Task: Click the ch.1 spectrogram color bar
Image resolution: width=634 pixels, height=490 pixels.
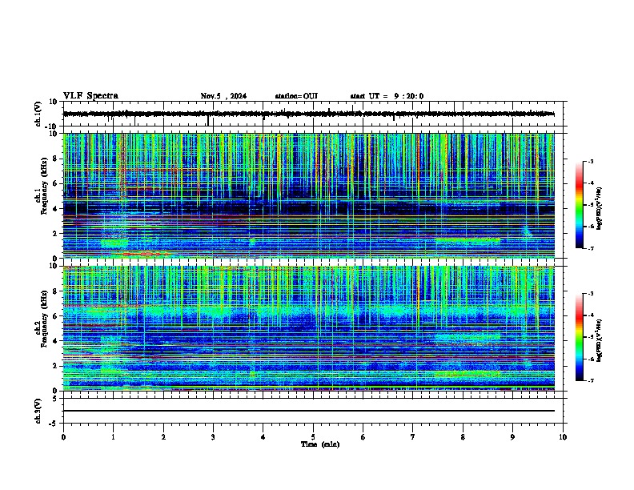Action: [x=580, y=205]
